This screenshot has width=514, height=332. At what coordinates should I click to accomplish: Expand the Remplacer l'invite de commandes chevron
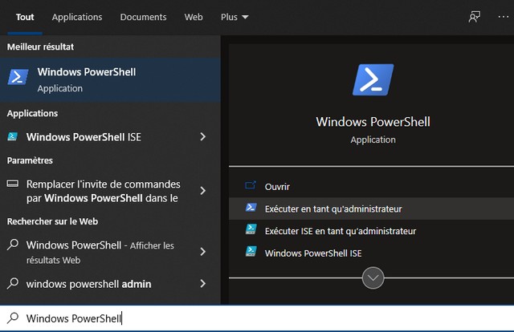pos(203,191)
